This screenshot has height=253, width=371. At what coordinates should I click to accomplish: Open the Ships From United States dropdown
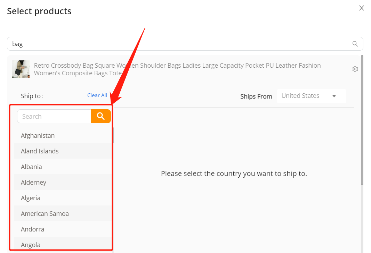[x=311, y=96]
